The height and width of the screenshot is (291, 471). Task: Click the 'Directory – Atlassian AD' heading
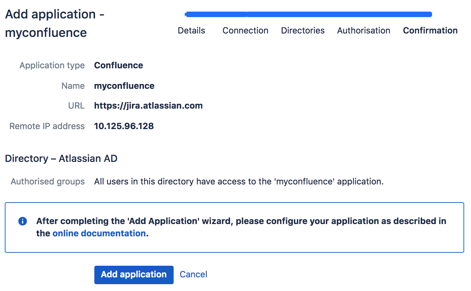coord(61,158)
